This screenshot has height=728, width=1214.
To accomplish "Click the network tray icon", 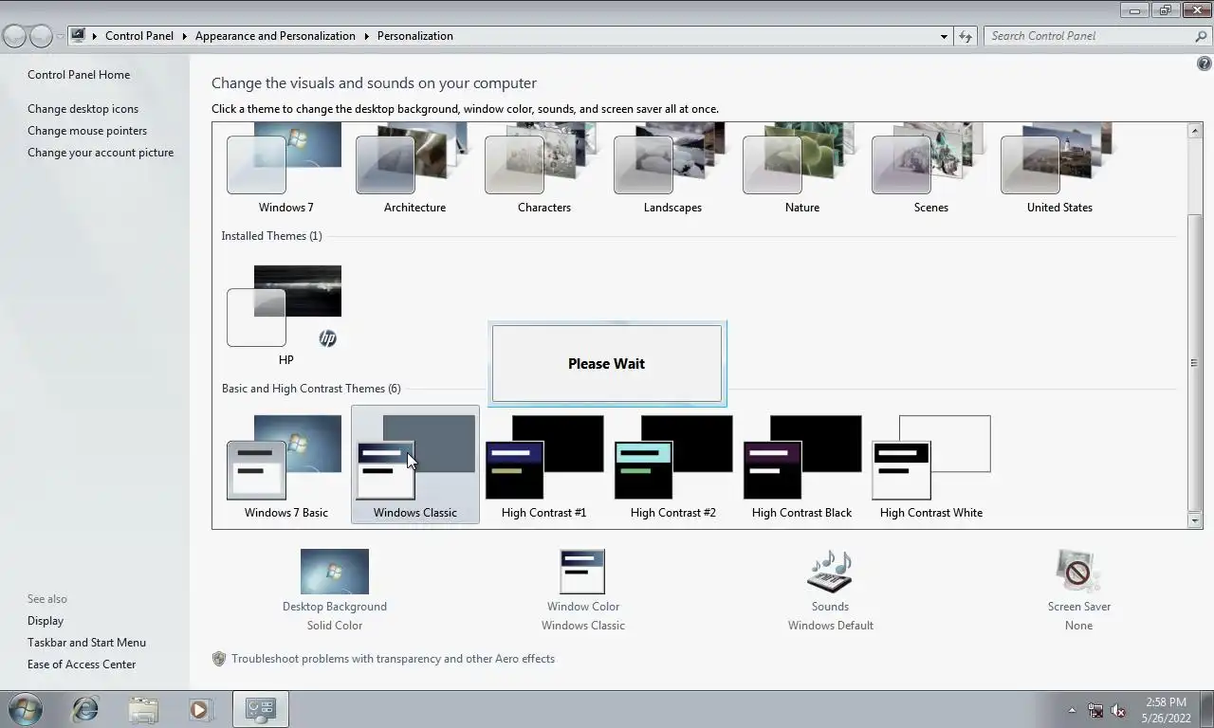I will point(1095,710).
